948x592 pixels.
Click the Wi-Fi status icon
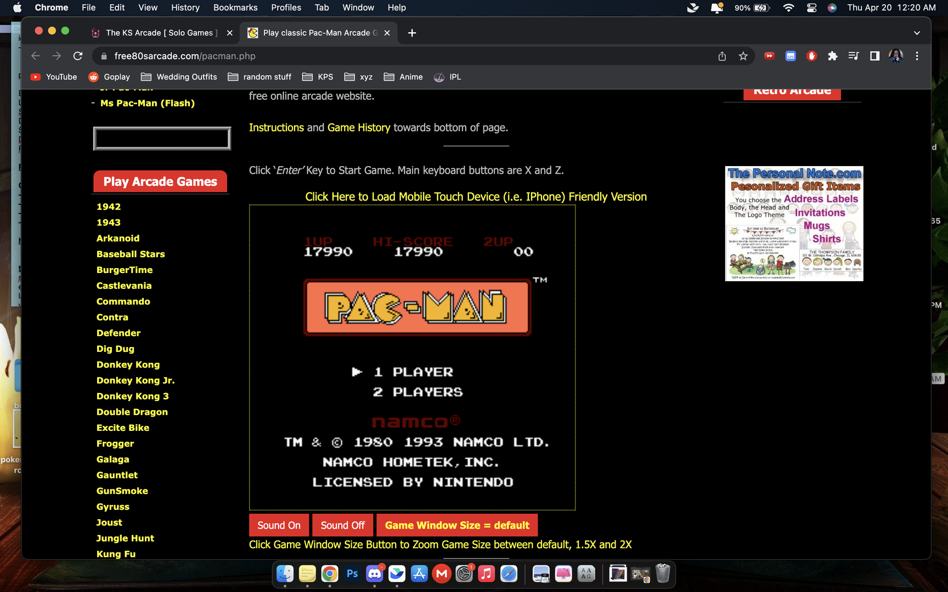click(788, 8)
